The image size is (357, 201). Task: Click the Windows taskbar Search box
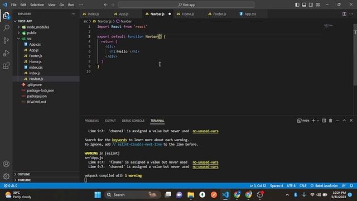coord(133,195)
